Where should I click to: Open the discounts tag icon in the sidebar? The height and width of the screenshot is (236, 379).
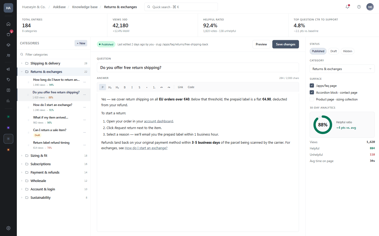click(8, 80)
